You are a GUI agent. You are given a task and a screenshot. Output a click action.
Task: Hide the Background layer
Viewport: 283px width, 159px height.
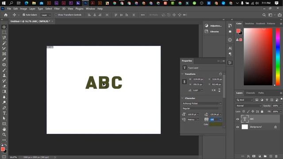[x=237, y=127]
